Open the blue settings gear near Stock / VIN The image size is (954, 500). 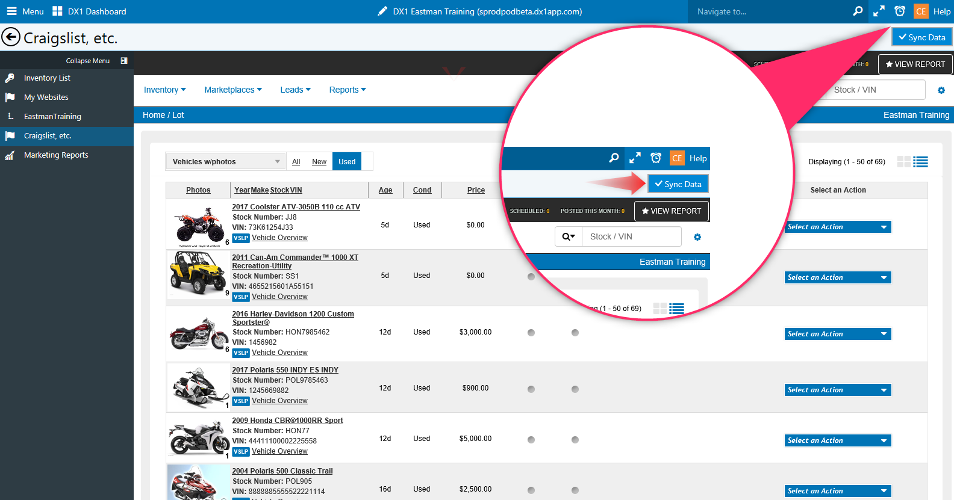941,90
